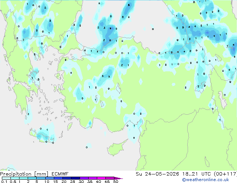
Task: Click the 20–25 mm legend color swatch
Action: pos(67,178)
